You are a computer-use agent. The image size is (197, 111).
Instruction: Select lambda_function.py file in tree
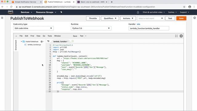pyautogui.click(x=34, y=45)
